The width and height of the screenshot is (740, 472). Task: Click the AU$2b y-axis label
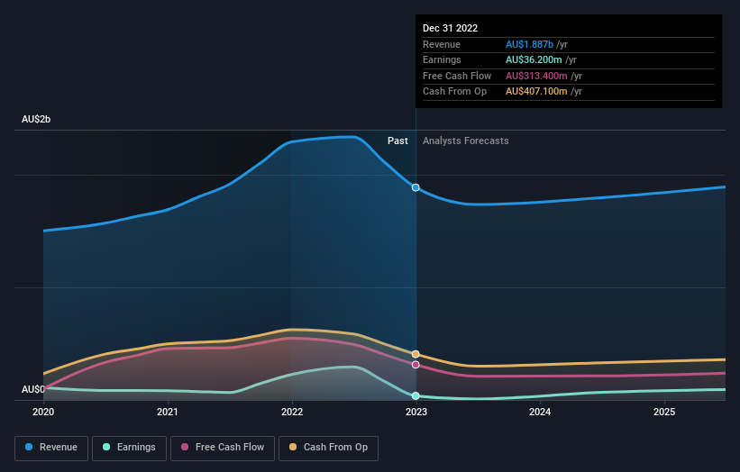[36, 119]
